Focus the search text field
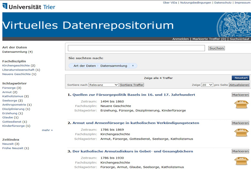 pyautogui.click(x=136, y=48)
